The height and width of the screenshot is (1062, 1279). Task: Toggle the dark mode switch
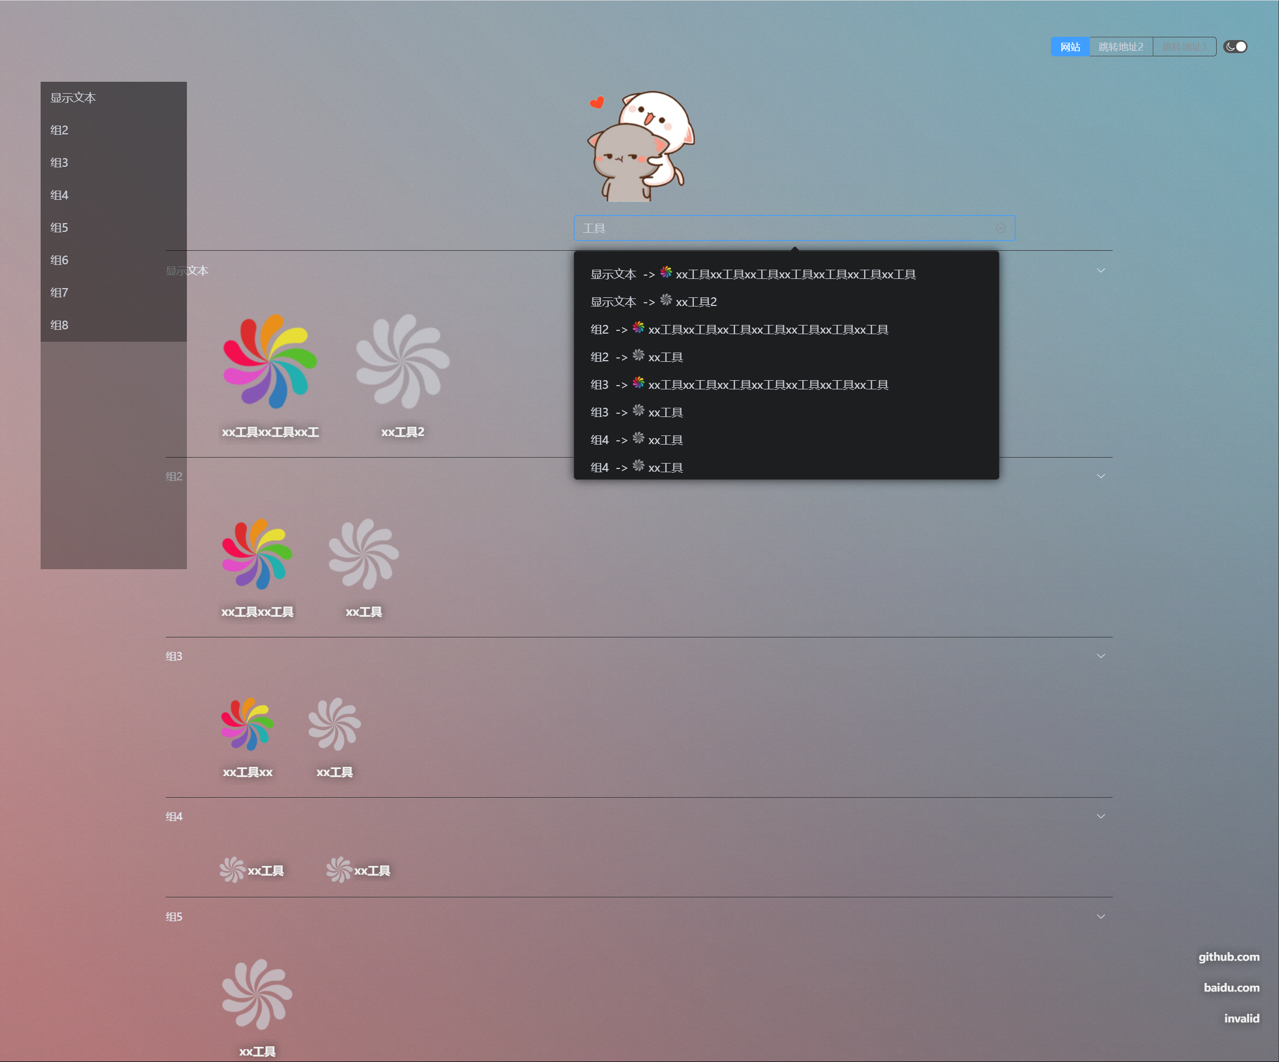tap(1235, 47)
